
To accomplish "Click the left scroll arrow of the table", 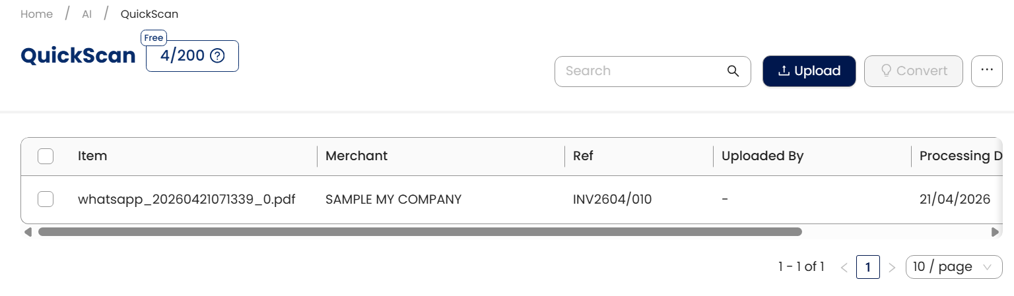I will pyautogui.click(x=28, y=232).
